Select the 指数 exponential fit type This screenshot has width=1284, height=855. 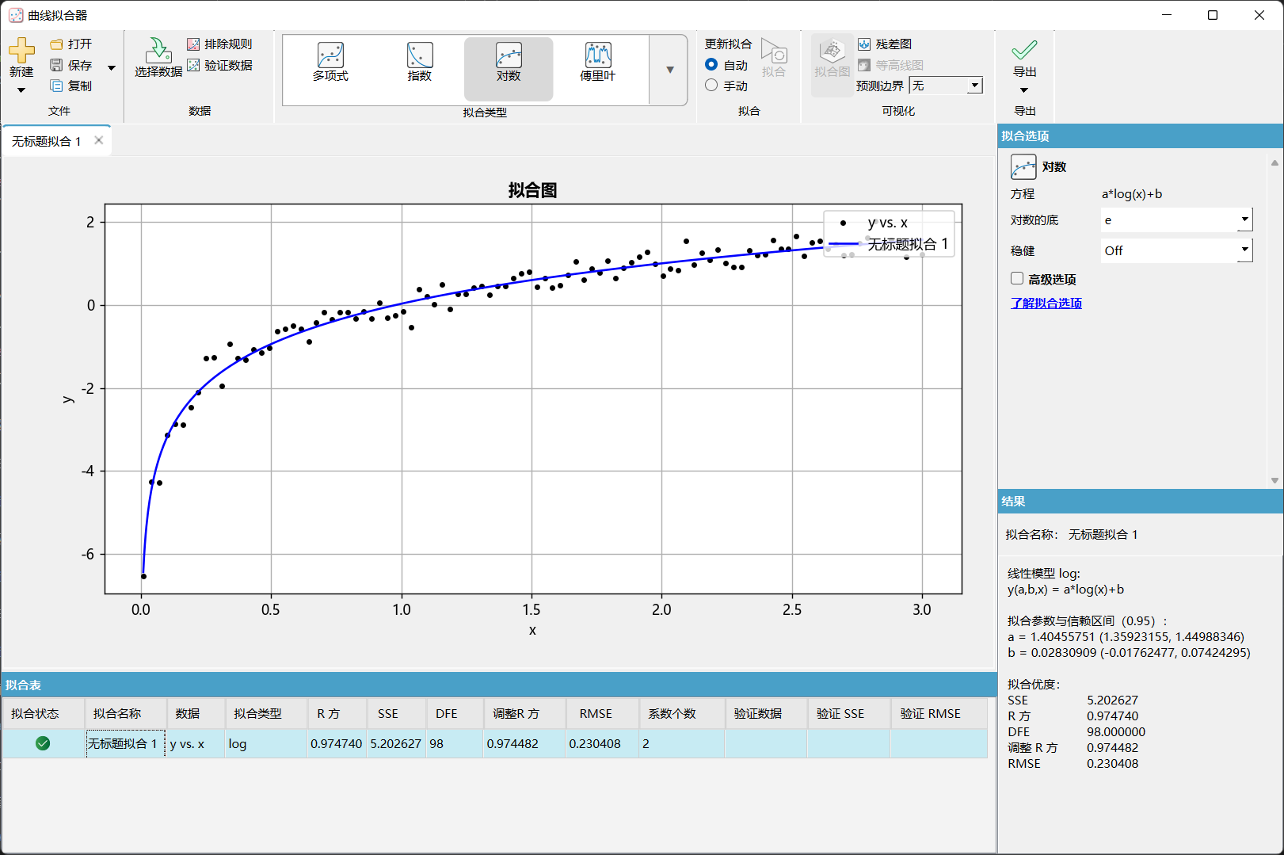pyautogui.click(x=419, y=62)
